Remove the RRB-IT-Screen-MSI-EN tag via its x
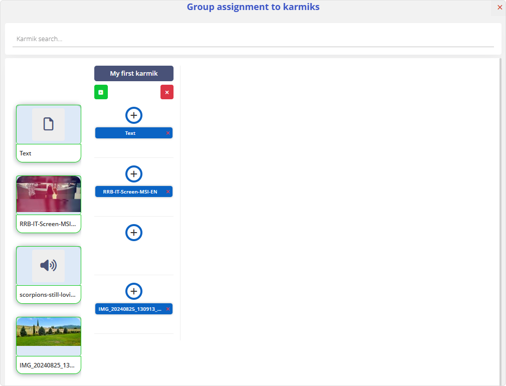506x386 pixels. pos(168,191)
